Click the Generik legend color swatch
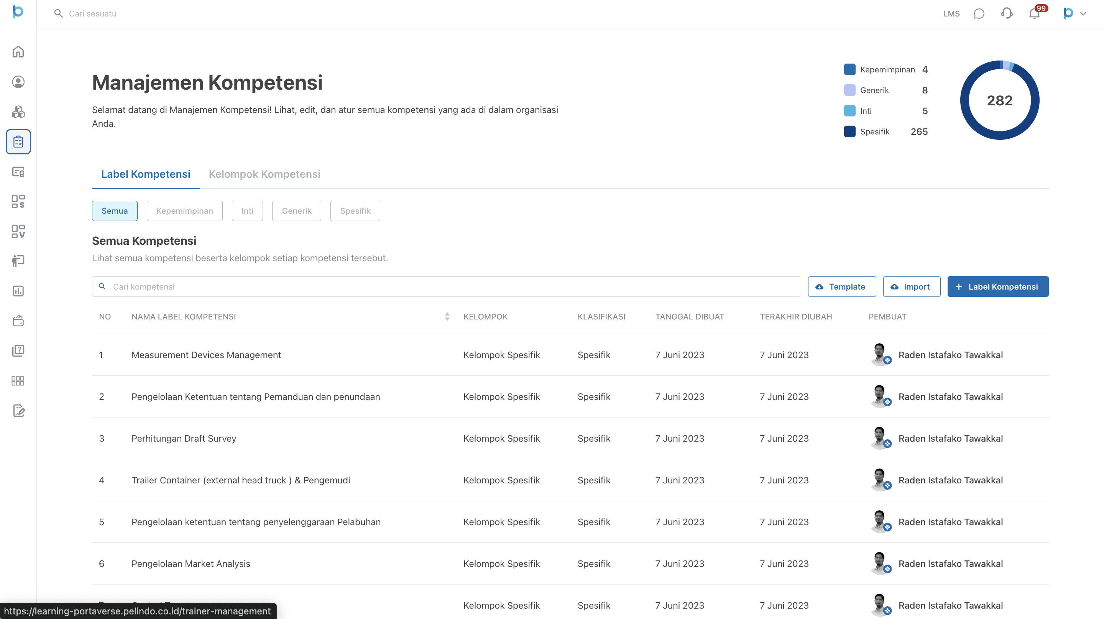Image resolution: width=1104 pixels, height=619 pixels. [x=849, y=90]
